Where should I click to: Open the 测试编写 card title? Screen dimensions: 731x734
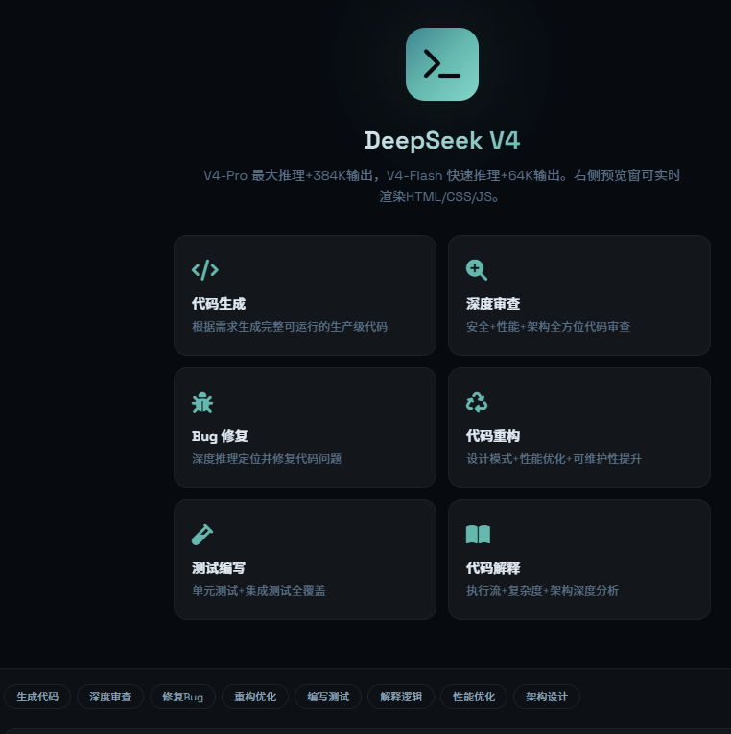(x=219, y=568)
